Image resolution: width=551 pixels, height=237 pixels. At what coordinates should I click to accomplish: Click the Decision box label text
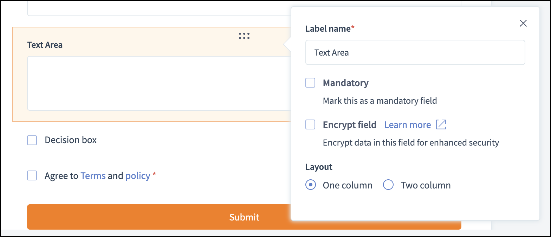click(71, 140)
